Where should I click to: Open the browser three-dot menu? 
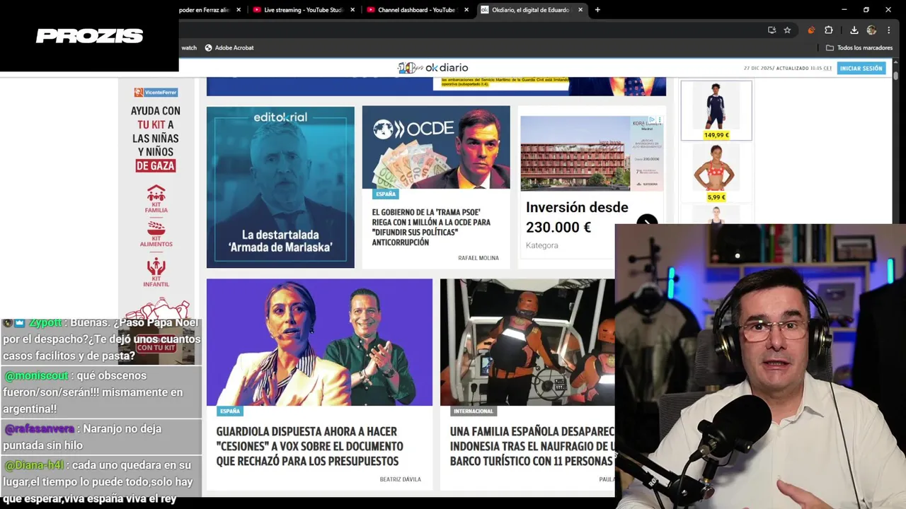[889, 30]
